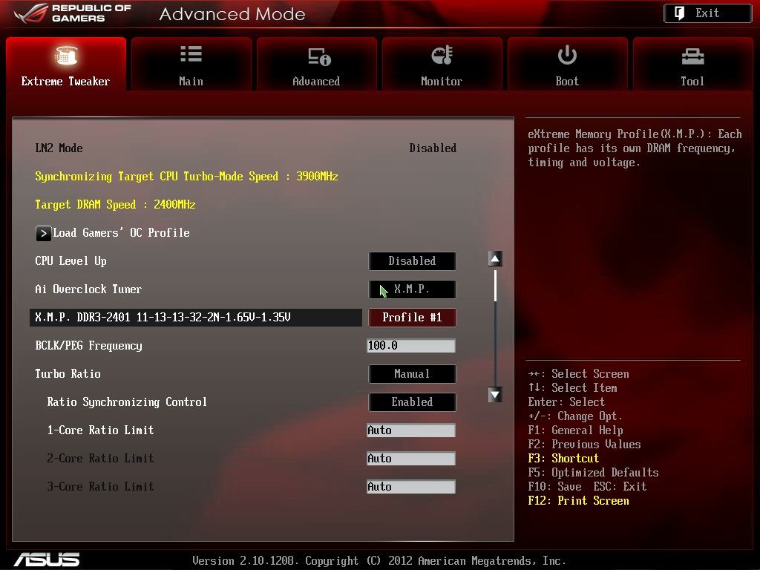Click the 1-Core Ratio Limit Auto field
The image size is (760, 570).
pos(411,430)
